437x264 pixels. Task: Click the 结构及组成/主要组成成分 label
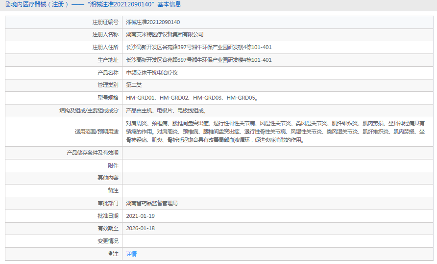tap(89, 110)
